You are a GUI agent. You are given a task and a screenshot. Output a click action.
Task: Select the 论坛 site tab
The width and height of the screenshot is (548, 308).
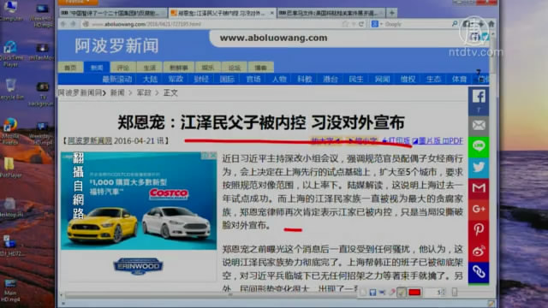[x=234, y=68]
